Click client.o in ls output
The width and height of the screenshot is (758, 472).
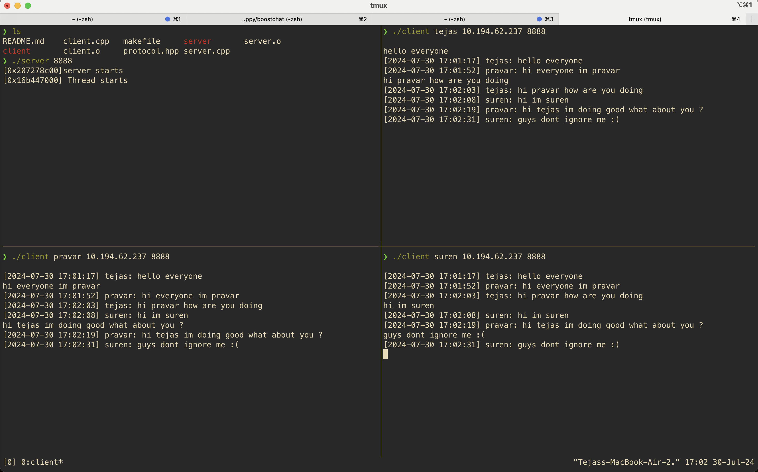coord(81,51)
